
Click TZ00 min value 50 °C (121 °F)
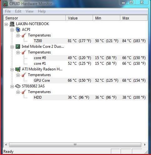click(107, 41)
